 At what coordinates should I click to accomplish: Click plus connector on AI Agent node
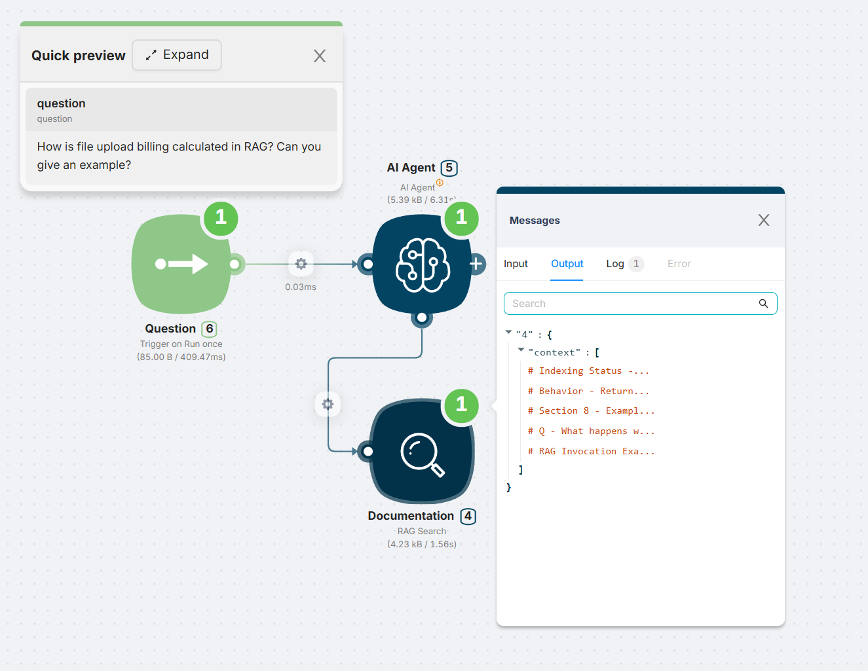[476, 264]
